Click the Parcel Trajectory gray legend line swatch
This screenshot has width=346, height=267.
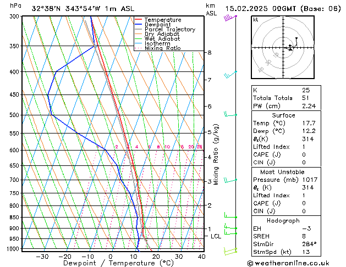pos(139,30)
